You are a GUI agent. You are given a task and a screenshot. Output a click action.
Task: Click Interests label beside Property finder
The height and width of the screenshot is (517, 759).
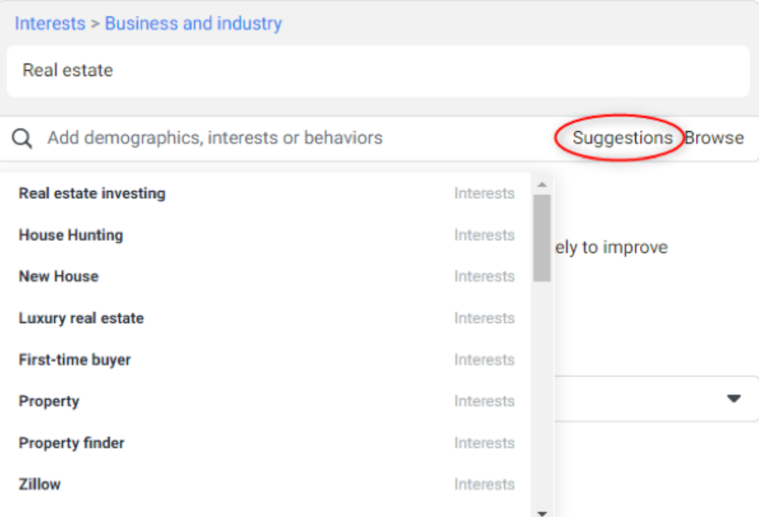click(484, 443)
